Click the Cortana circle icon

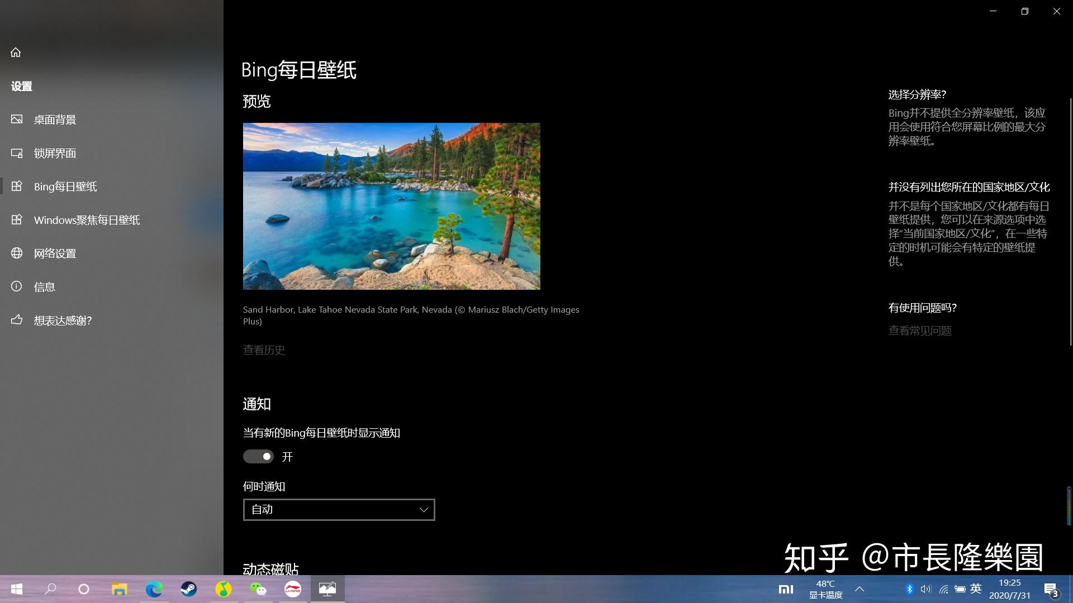point(84,589)
